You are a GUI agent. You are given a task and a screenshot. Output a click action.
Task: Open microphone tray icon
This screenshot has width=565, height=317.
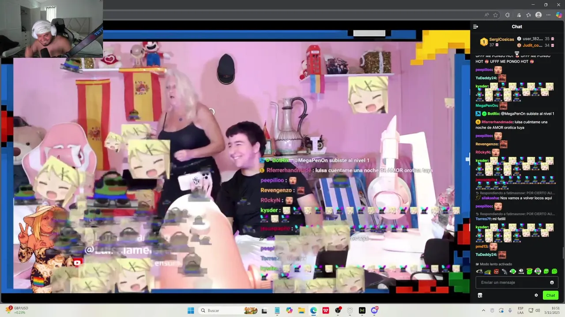click(x=510, y=310)
